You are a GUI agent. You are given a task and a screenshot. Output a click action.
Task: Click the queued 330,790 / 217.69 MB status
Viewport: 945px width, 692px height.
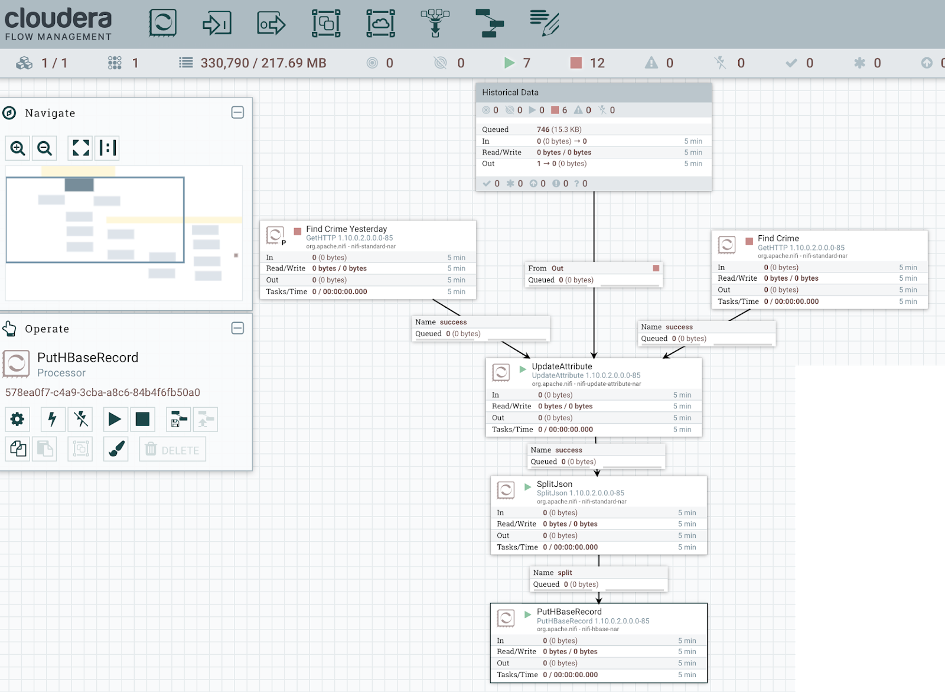click(253, 63)
